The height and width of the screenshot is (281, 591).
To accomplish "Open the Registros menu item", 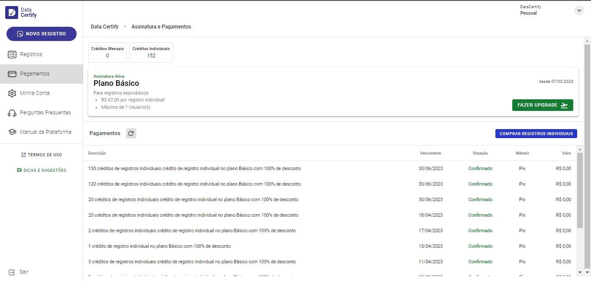I will 31,54.
